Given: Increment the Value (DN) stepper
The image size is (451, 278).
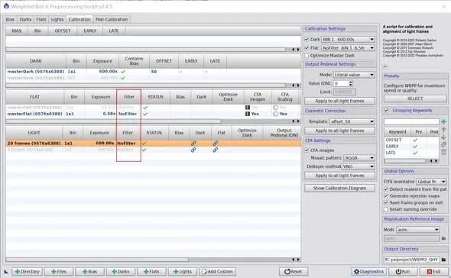Looking at the screenshot, I should tap(350, 82).
